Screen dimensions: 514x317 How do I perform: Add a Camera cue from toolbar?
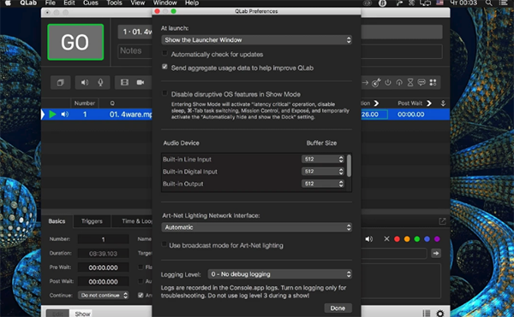click(x=140, y=82)
